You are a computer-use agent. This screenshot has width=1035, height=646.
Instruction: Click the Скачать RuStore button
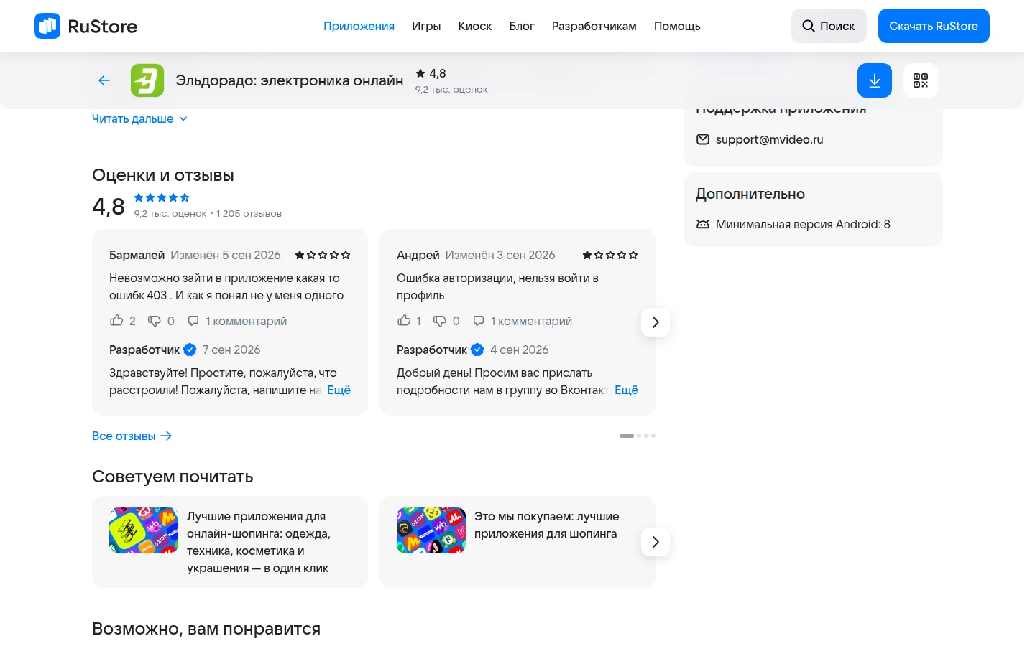[934, 26]
